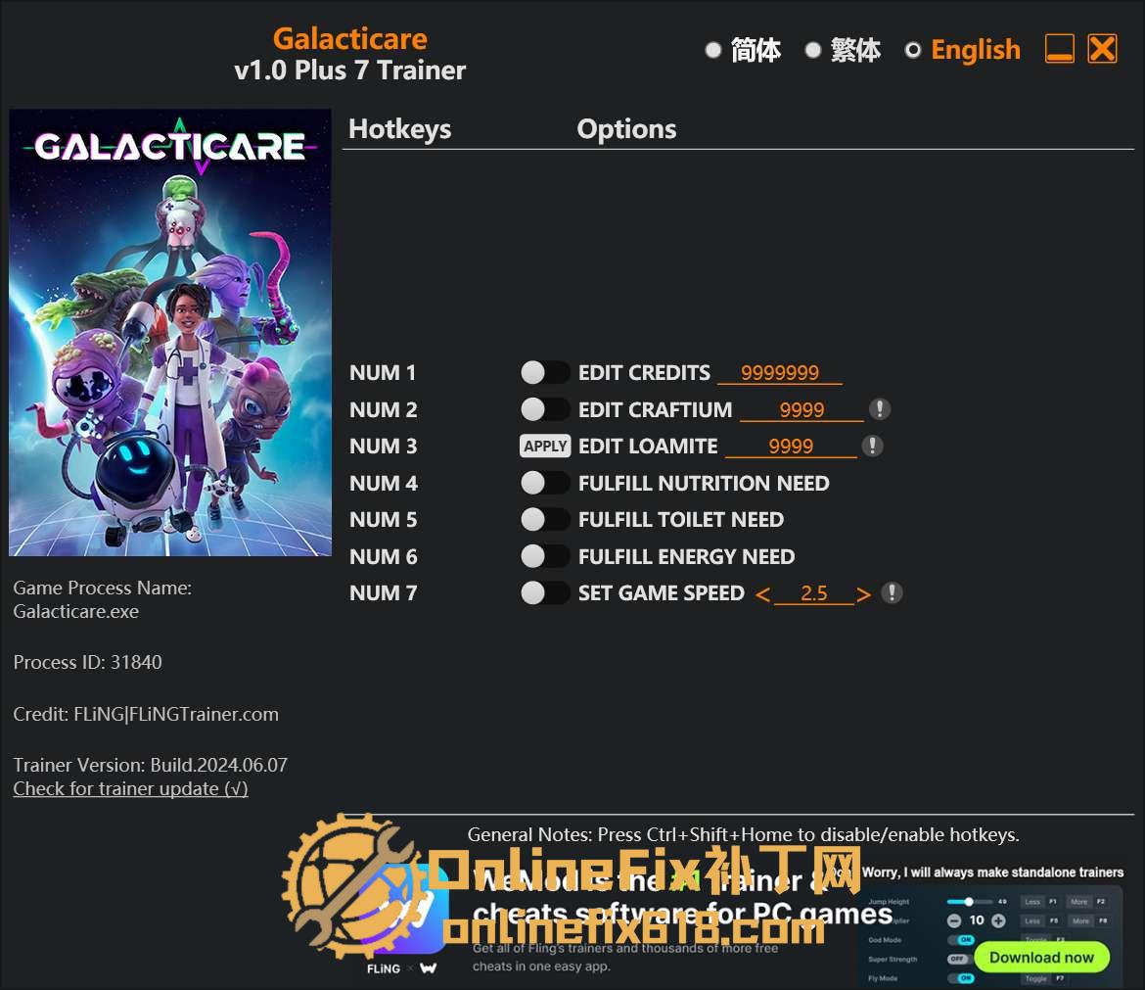Screen dimensions: 1145x990
Task: Select the Simplified Chinese language radio
Action: tap(713, 50)
